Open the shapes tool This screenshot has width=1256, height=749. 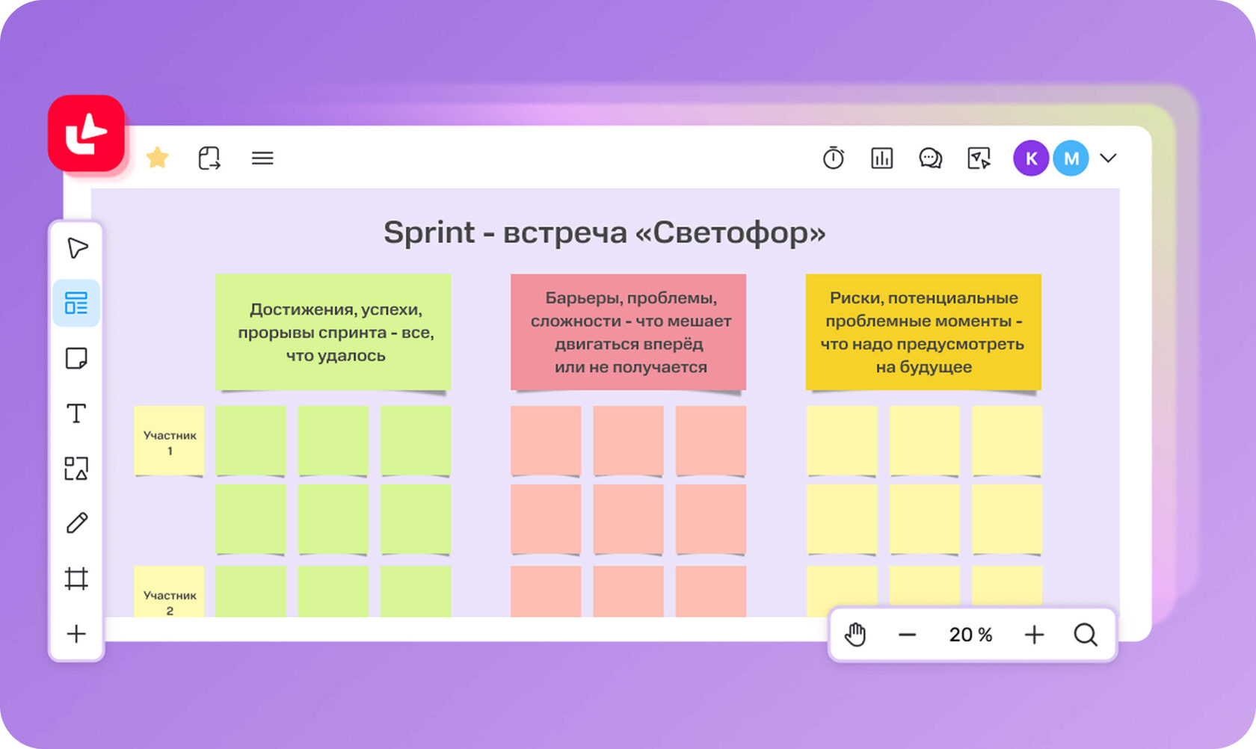click(x=76, y=469)
